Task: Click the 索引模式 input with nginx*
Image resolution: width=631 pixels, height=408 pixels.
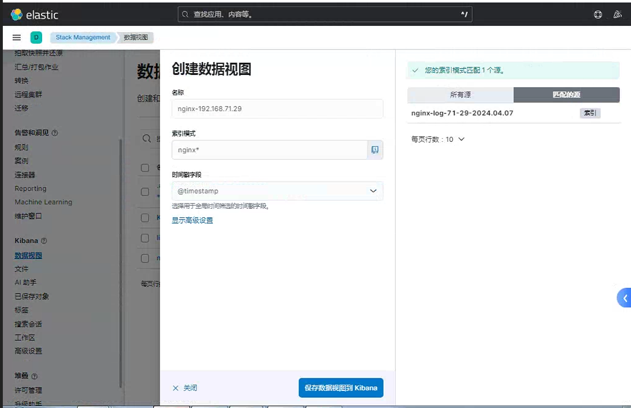Action: click(x=269, y=150)
